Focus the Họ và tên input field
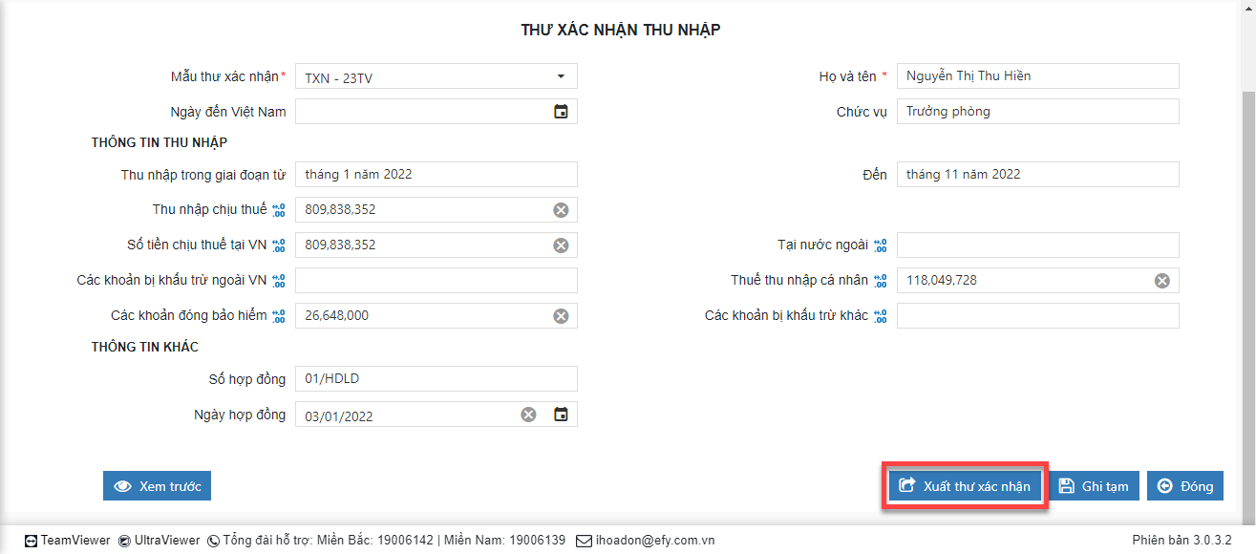The height and width of the screenshot is (554, 1256). point(1037,76)
